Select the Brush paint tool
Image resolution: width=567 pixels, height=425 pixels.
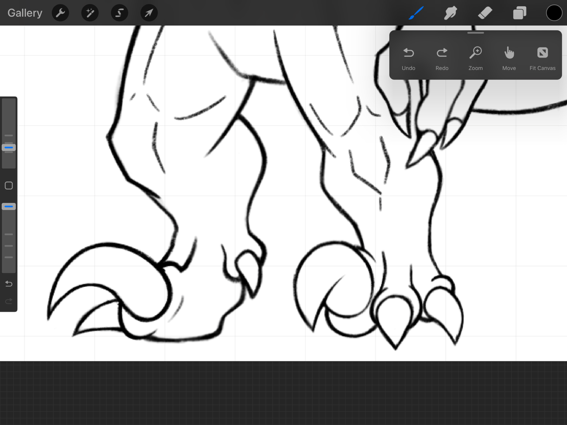point(416,13)
